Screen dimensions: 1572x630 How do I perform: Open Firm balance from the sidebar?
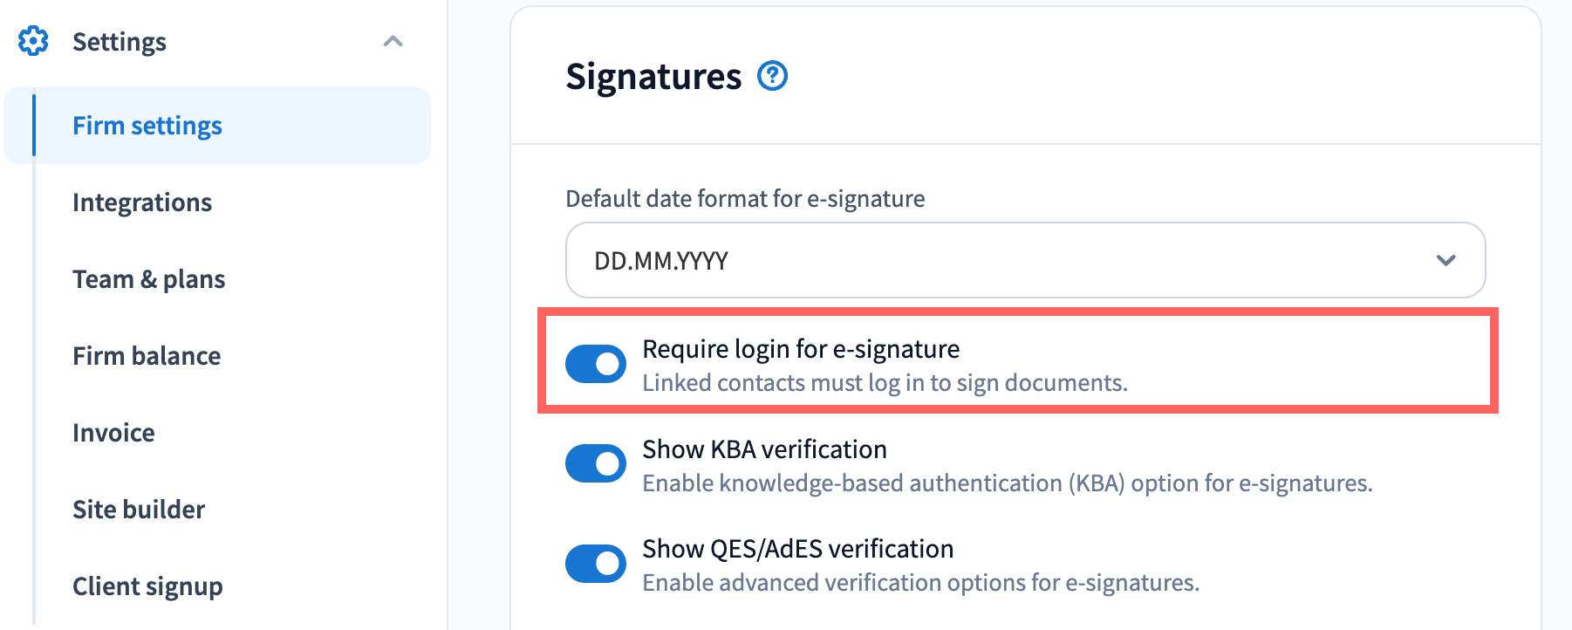pos(147,356)
